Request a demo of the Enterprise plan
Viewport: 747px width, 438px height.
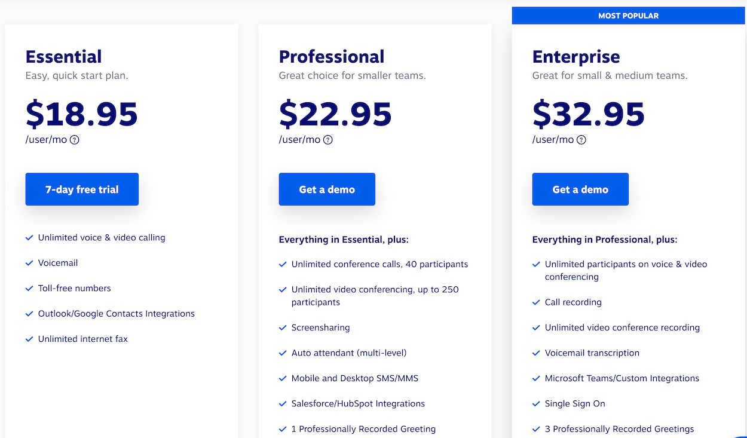click(580, 189)
